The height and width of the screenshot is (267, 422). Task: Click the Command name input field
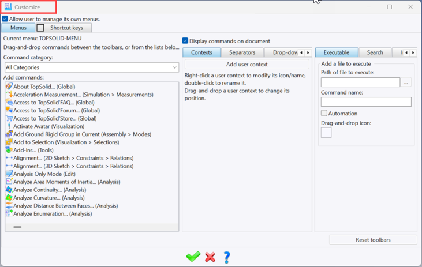click(366, 101)
